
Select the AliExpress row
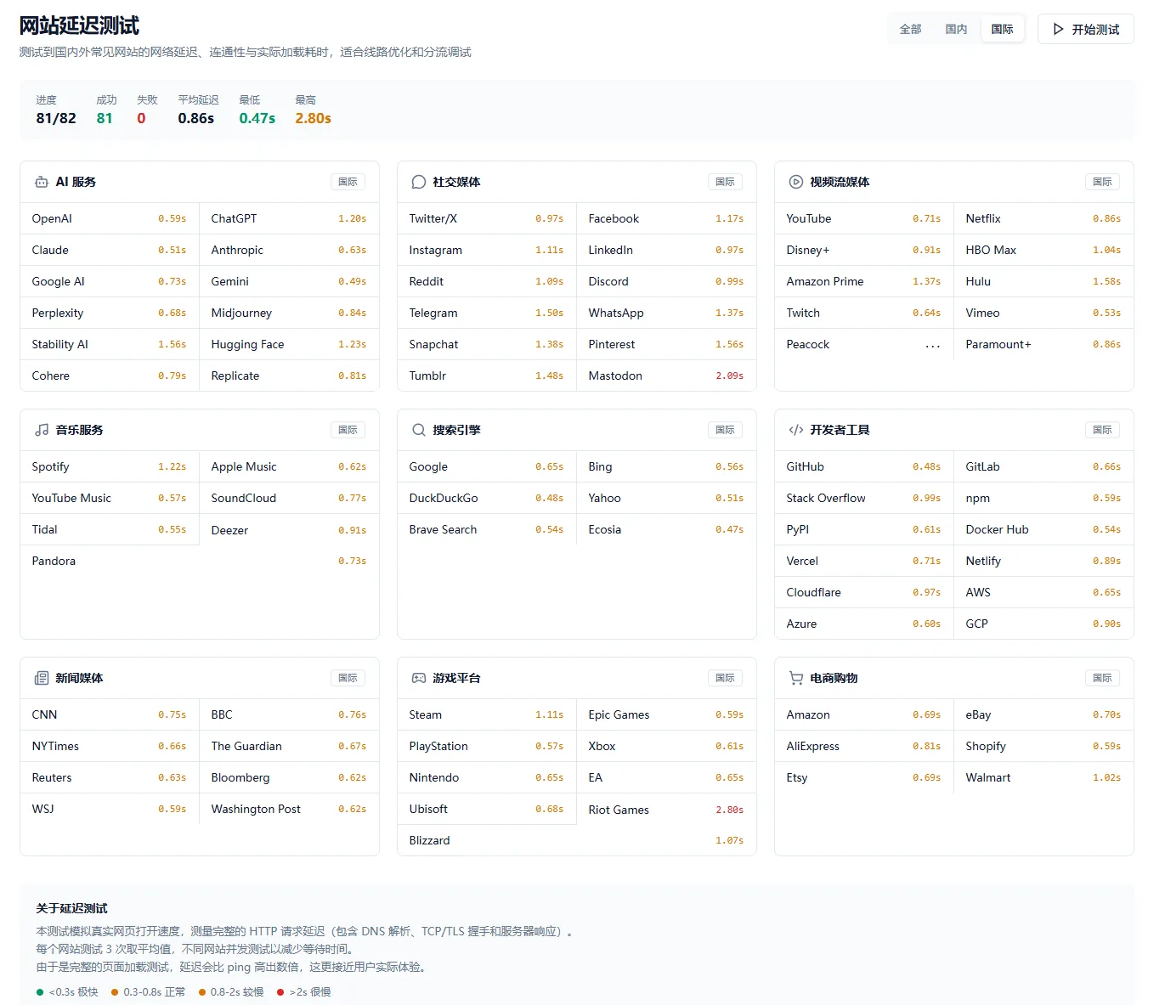pos(864,746)
